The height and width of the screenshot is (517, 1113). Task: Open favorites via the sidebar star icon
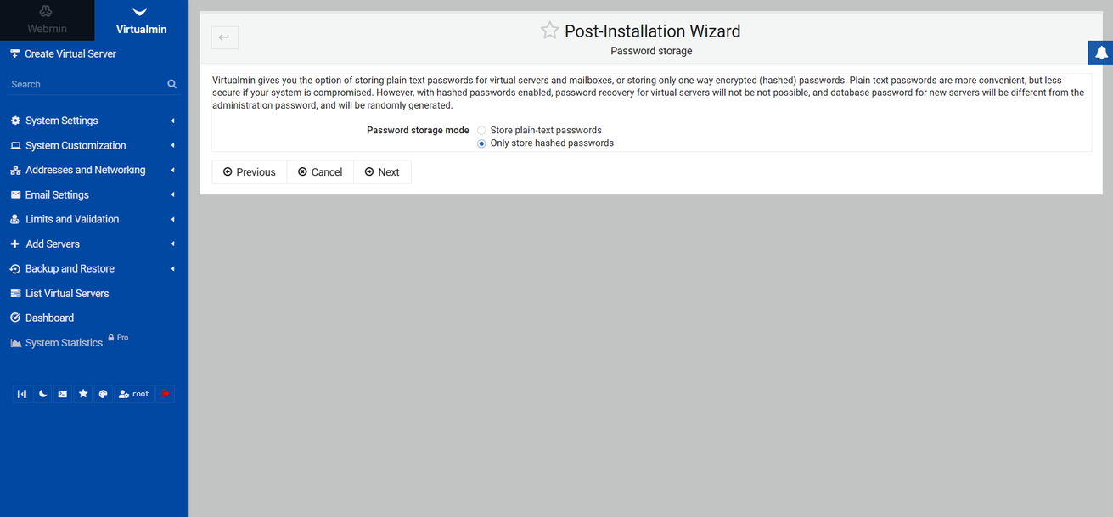tap(83, 394)
